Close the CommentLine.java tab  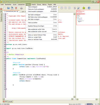click(17, 12)
